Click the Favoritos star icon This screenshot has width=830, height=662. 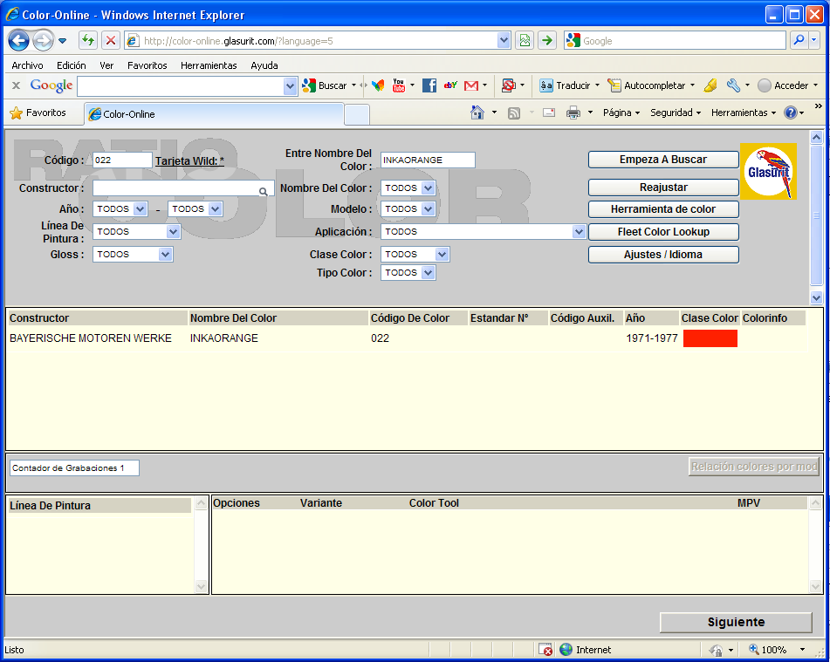(17, 113)
